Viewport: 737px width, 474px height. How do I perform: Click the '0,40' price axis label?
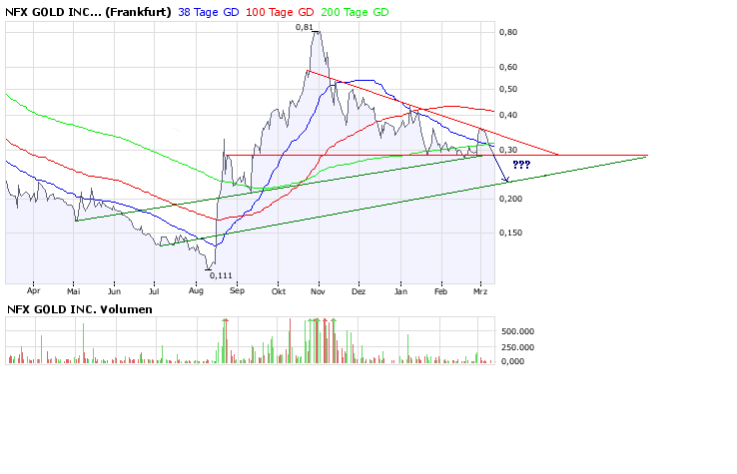(x=508, y=115)
